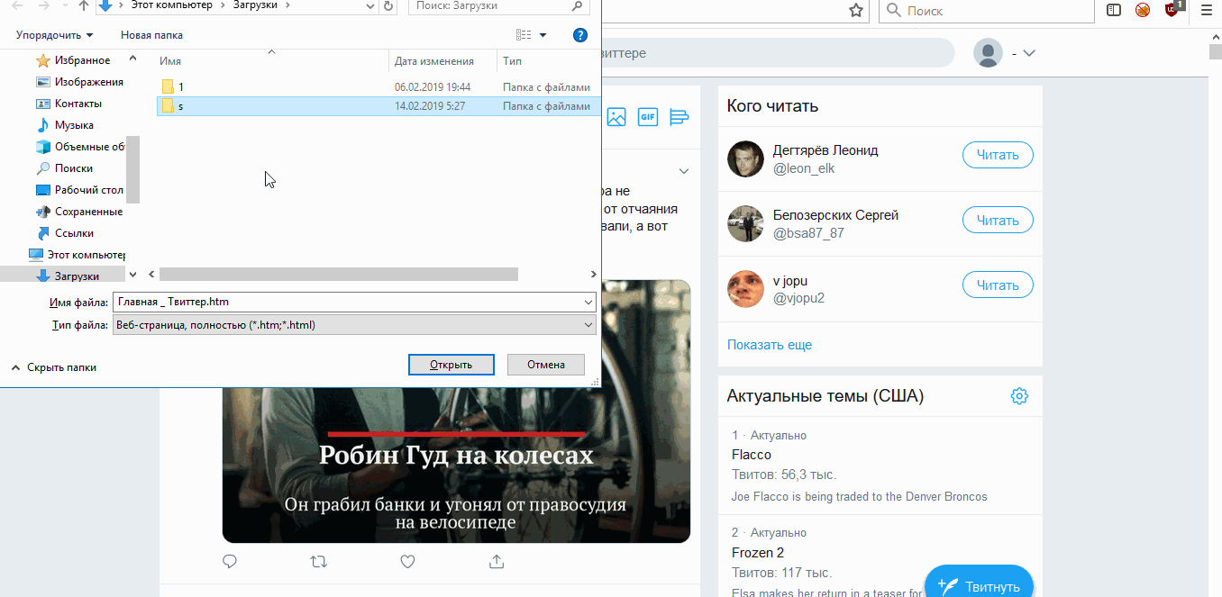Open Контакты in navigation pane

(78, 104)
